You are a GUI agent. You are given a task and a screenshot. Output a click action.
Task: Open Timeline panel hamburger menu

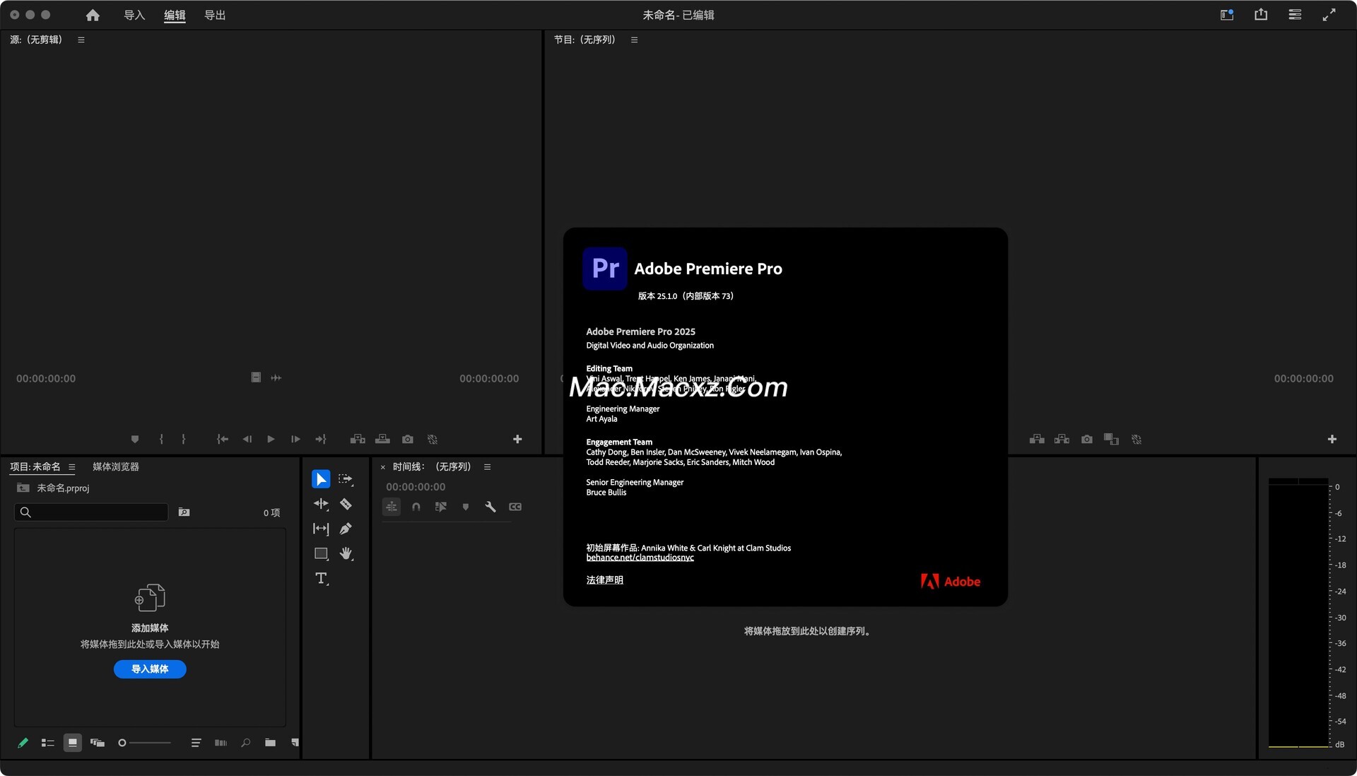pos(488,467)
